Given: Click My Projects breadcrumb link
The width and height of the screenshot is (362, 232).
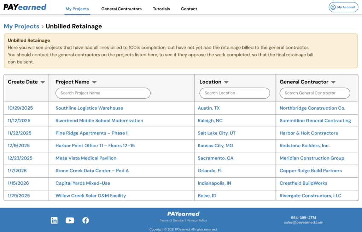Looking at the screenshot, I should click(22, 27).
